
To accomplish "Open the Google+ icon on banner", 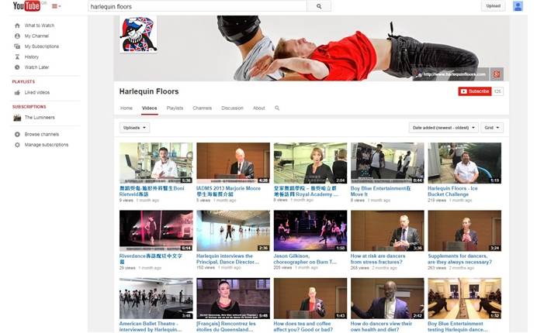I will click(497, 74).
